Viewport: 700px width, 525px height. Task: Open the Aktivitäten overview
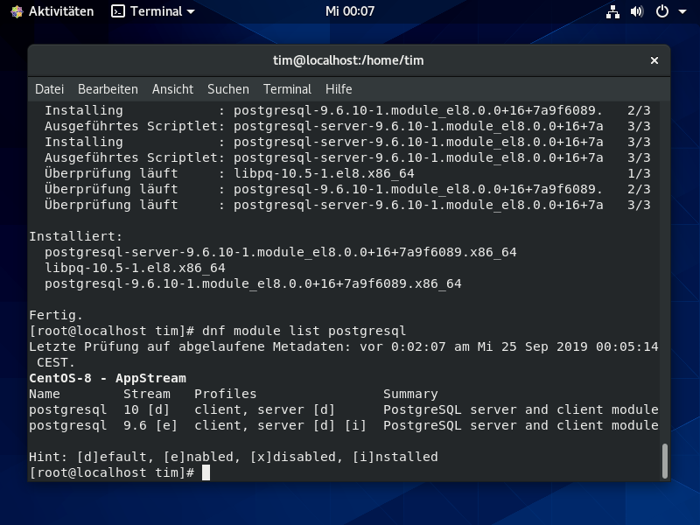(61, 11)
